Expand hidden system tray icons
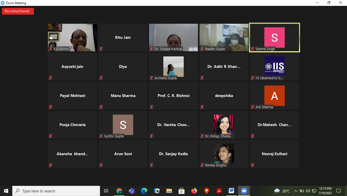This screenshot has width=347, height=196. pos(296,191)
